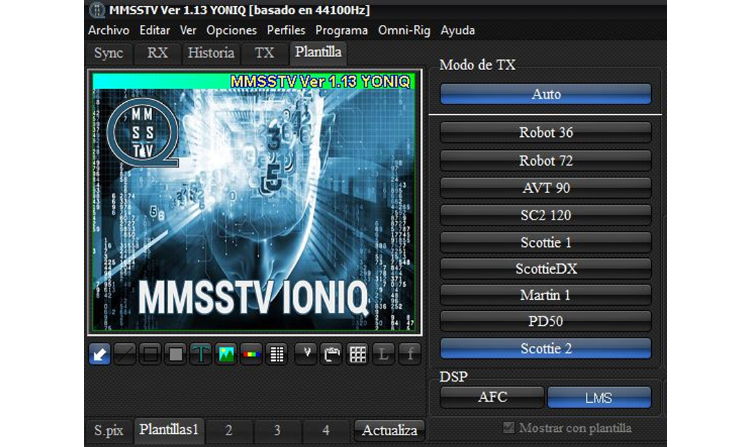
Task: Choose SC2 120 TX mode
Action: point(546,215)
